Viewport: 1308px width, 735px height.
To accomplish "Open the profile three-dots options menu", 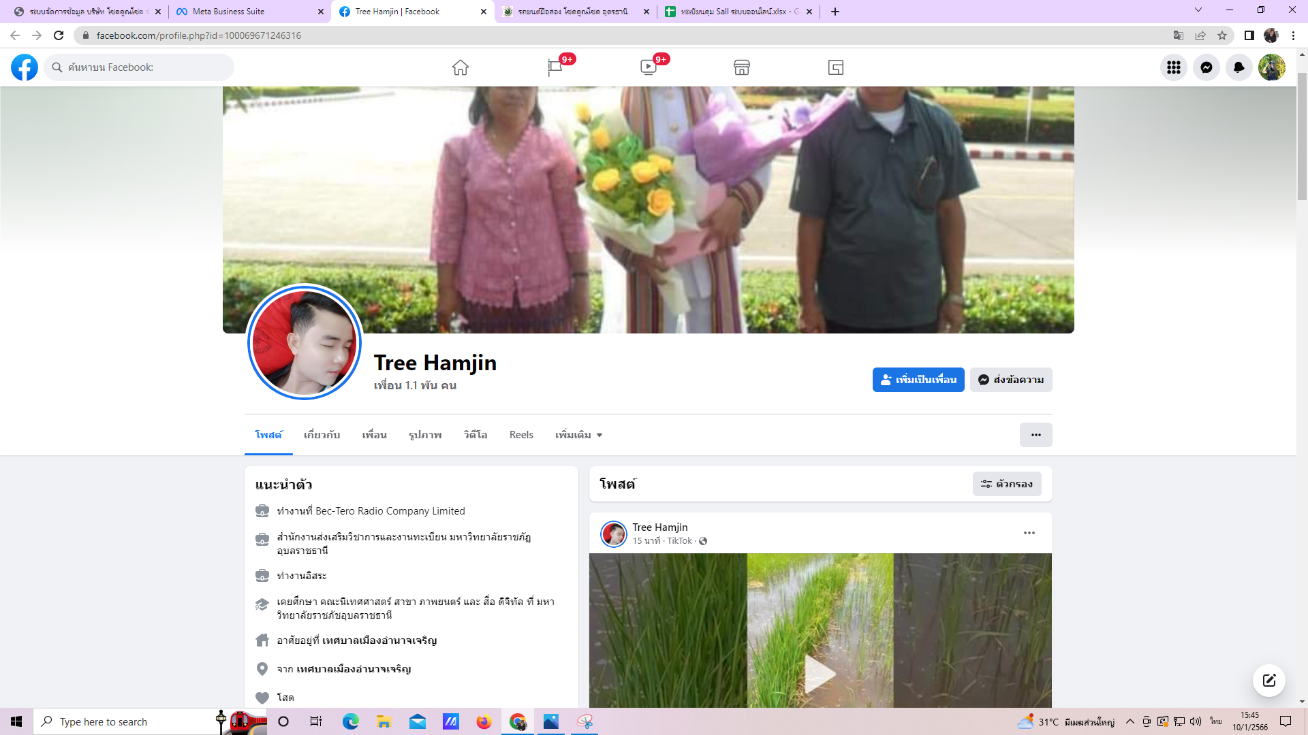I will pos(1035,435).
